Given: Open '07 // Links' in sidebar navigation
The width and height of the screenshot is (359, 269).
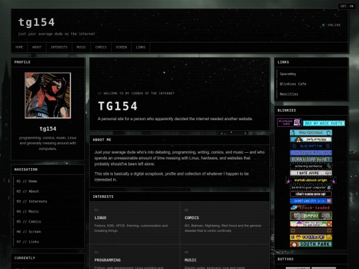Looking at the screenshot, I should (x=49, y=242).
